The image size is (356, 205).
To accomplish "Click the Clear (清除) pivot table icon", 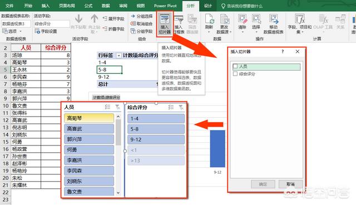I will pyautogui.click(x=243, y=18).
